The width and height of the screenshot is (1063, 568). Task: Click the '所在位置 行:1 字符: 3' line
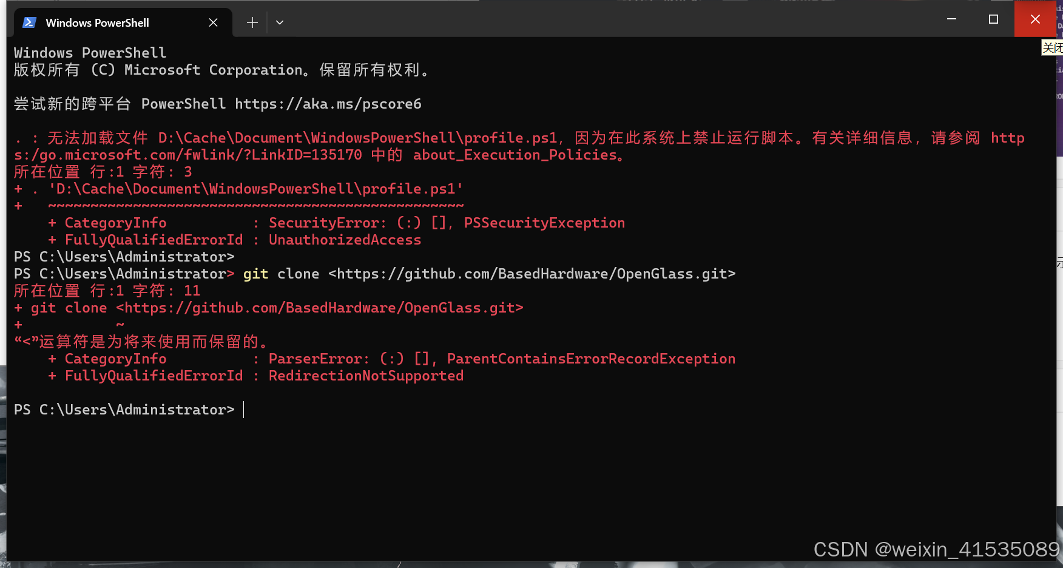click(x=103, y=172)
